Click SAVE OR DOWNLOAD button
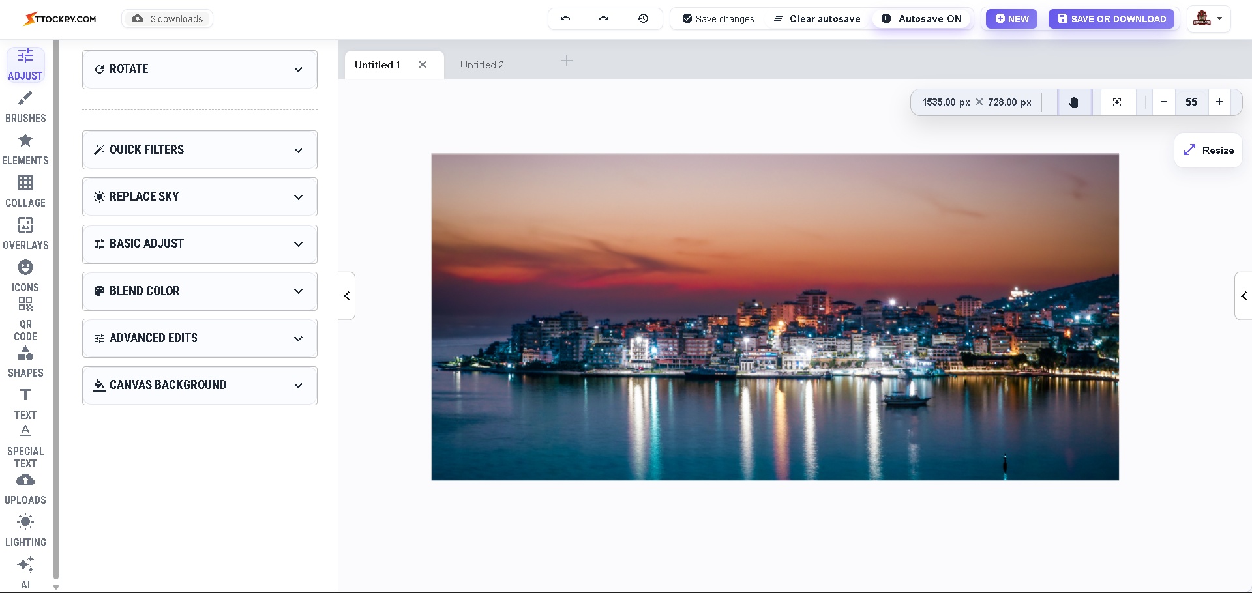 coord(1111,19)
